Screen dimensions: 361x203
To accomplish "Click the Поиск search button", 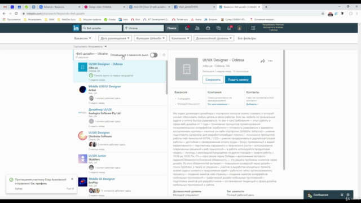I will [171, 28].
